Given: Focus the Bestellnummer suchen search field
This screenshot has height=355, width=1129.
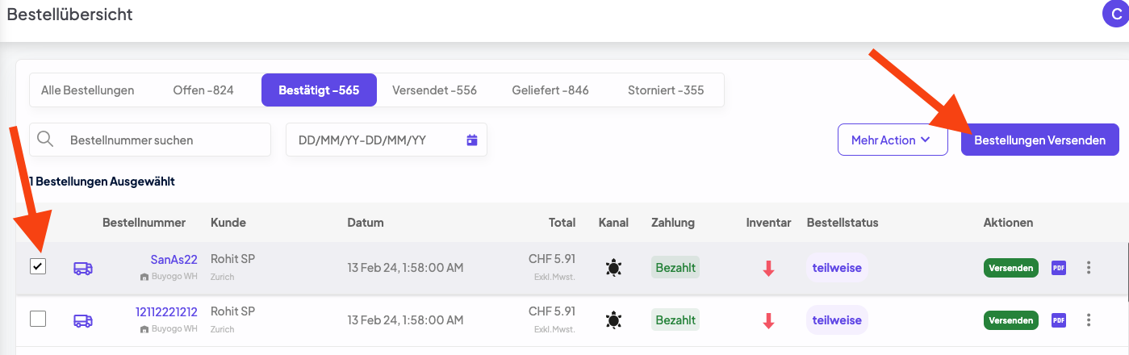Looking at the screenshot, I should click(161, 140).
